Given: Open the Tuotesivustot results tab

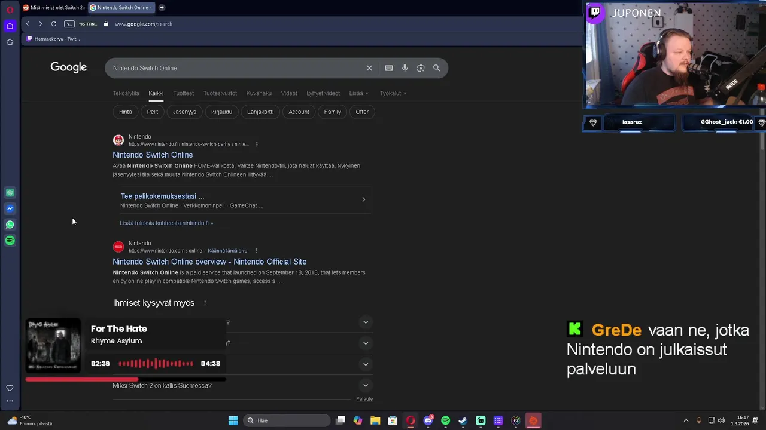Looking at the screenshot, I should point(220,93).
